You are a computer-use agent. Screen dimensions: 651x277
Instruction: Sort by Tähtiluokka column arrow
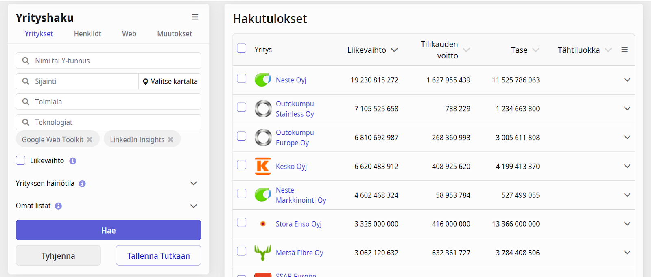608,50
